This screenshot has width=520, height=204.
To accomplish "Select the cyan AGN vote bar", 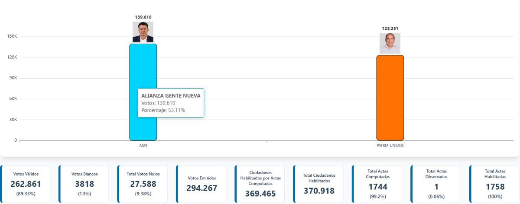I will click(x=143, y=69).
